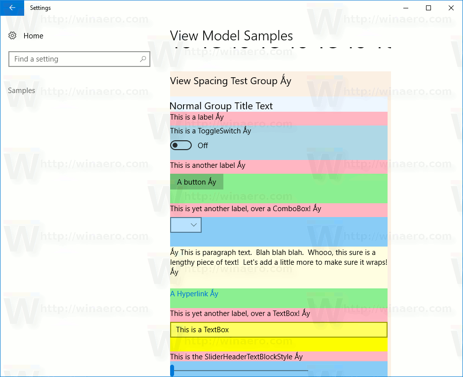
Task: Click the magnifier icon in the search box
Action: coord(142,59)
